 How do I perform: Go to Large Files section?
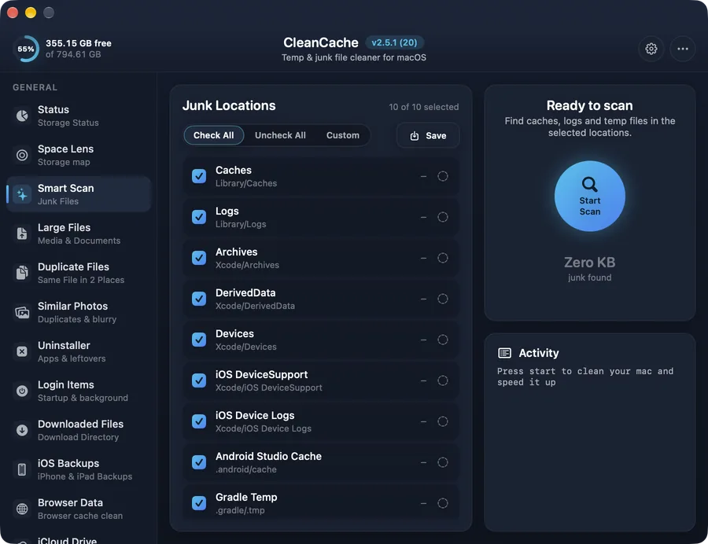(79, 233)
